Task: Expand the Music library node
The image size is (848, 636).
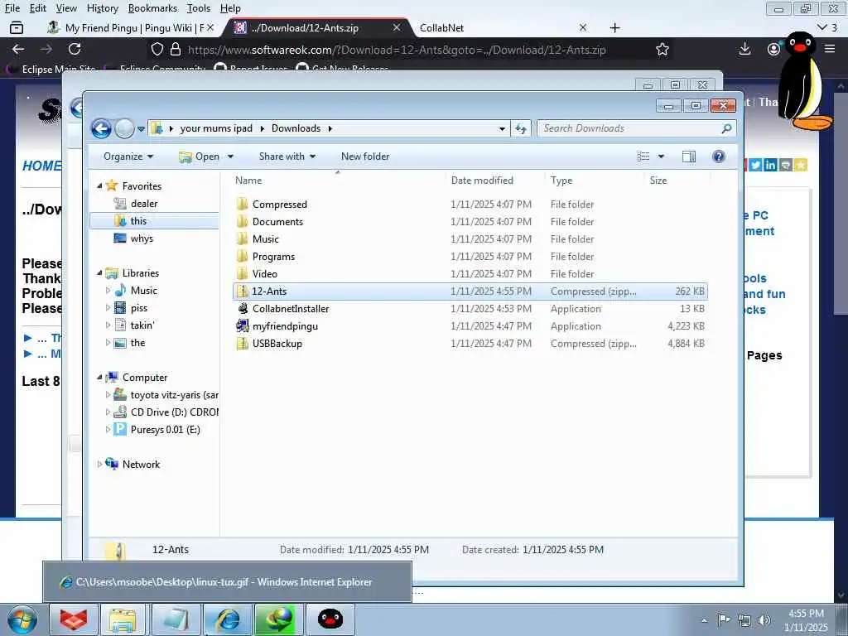Action: pos(108,291)
